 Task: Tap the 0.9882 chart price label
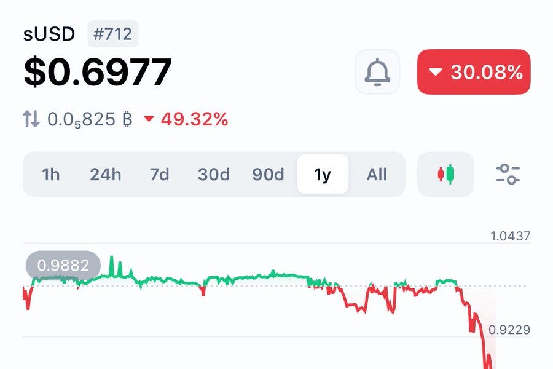(x=63, y=265)
